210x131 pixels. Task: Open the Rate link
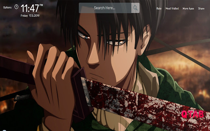tap(159, 9)
